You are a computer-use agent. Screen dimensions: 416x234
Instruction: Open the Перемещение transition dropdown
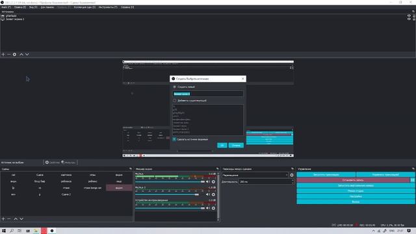(x=255, y=175)
